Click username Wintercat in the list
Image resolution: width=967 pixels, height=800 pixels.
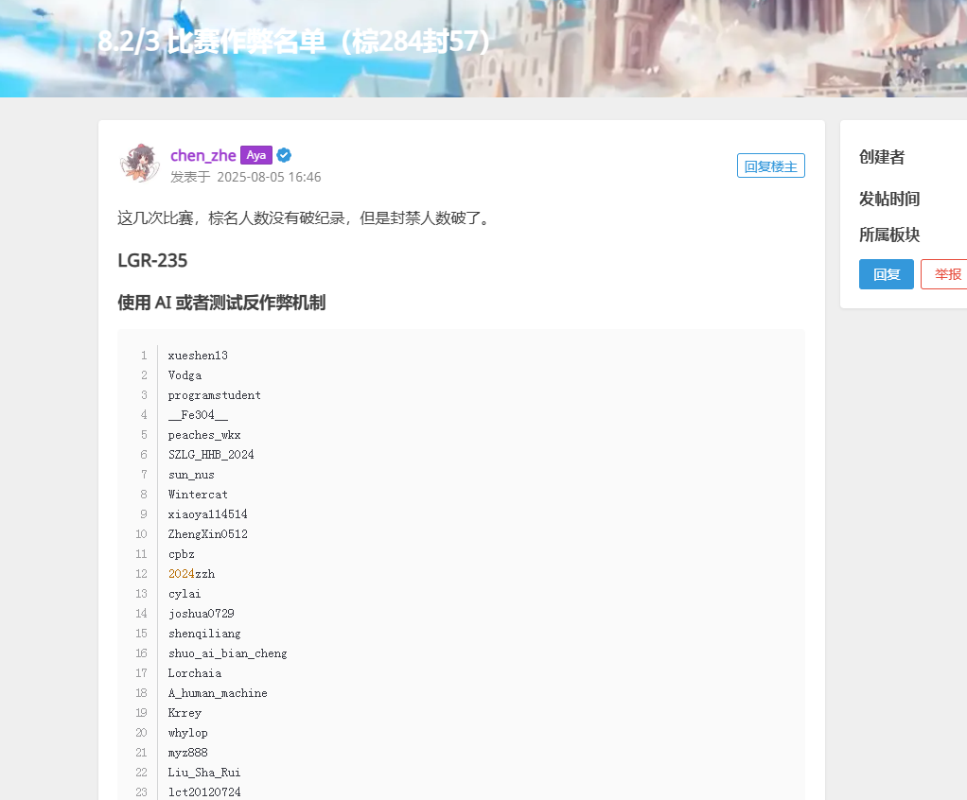click(x=198, y=495)
